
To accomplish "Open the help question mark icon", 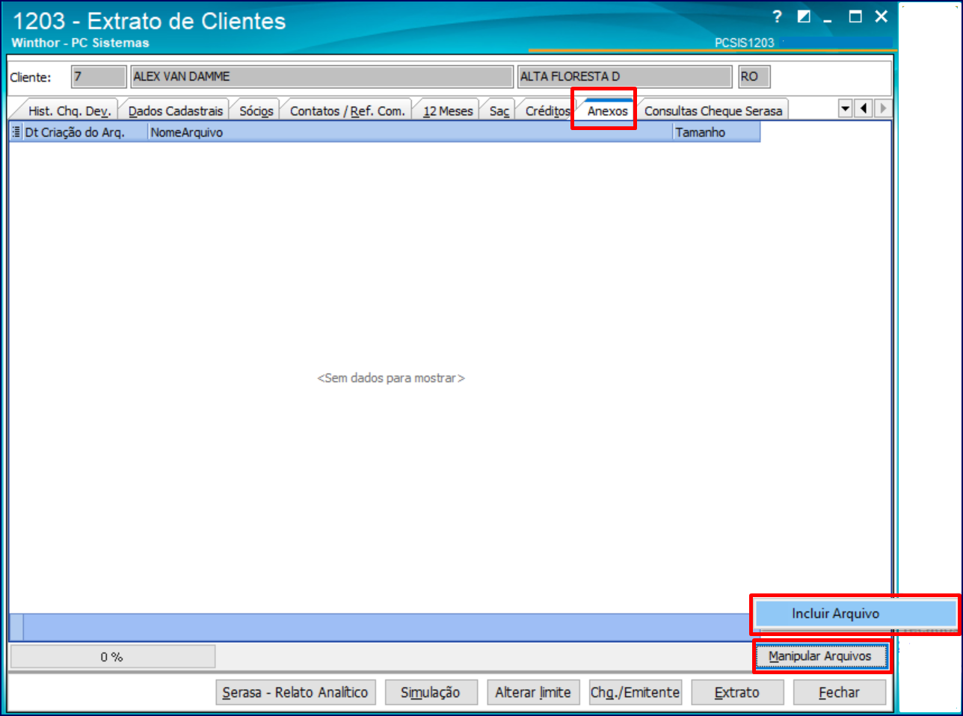I will point(778,16).
